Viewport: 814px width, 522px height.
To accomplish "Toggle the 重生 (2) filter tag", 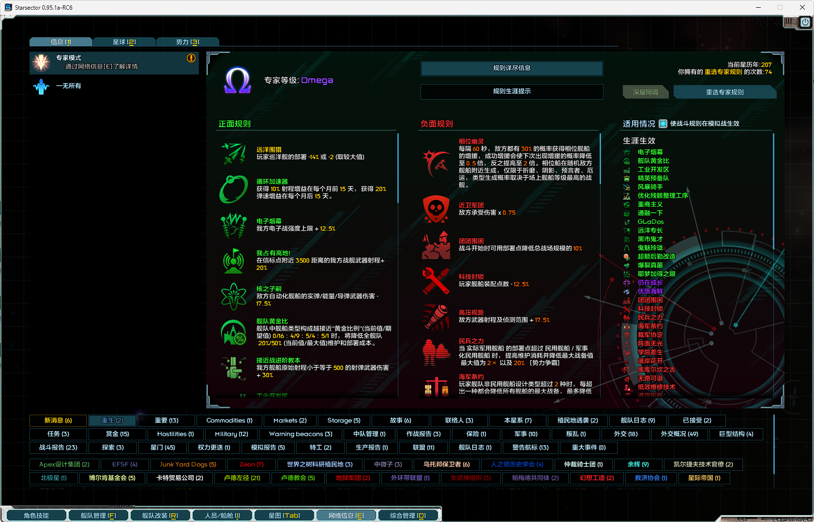I will pos(112,420).
